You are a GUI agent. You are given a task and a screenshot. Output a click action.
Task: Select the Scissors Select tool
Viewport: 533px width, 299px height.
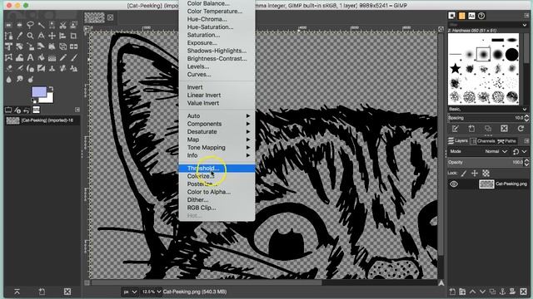click(63, 25)
